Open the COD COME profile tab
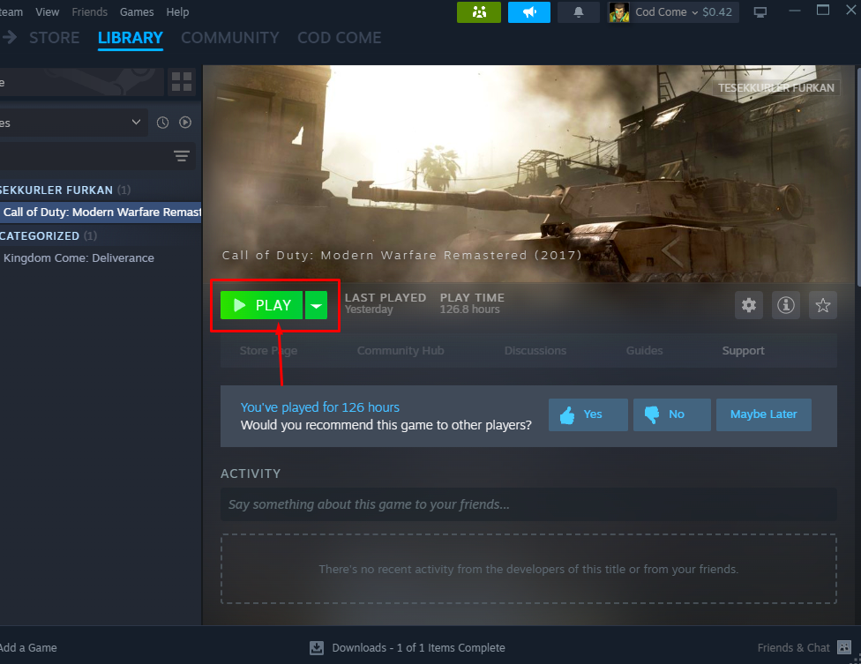The height and width of the screenshot is (664, 861). pyautogui.click(x=340, y=37)
